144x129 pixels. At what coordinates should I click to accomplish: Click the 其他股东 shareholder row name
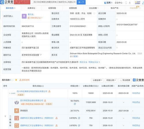click(x=24, y=111)
